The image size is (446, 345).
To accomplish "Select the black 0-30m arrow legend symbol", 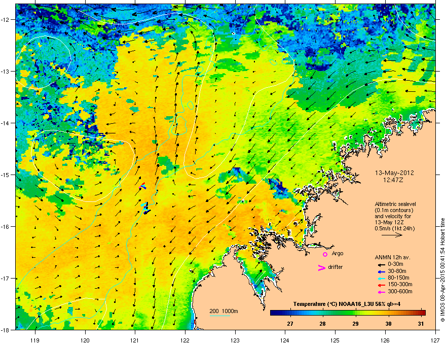I will pos(381,264).
